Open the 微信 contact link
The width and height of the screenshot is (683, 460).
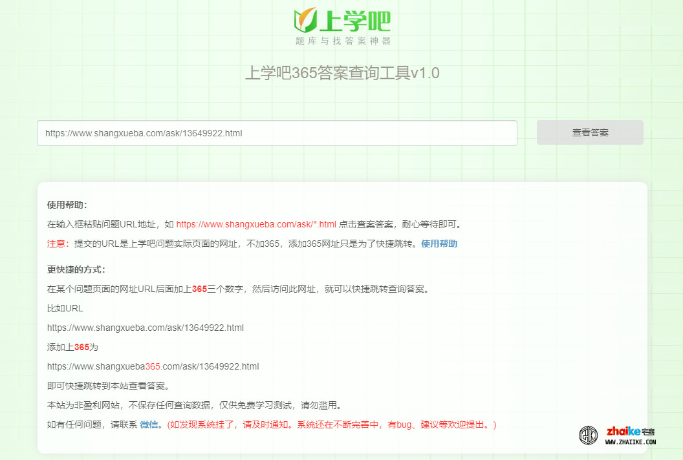coord(149,424)
